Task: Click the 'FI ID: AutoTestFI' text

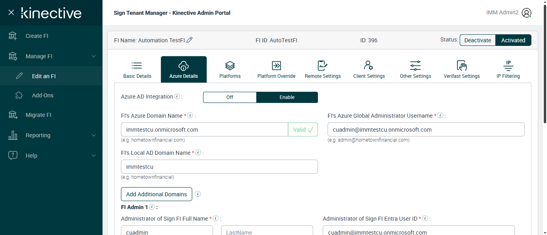Action: [x=276, y=40]
